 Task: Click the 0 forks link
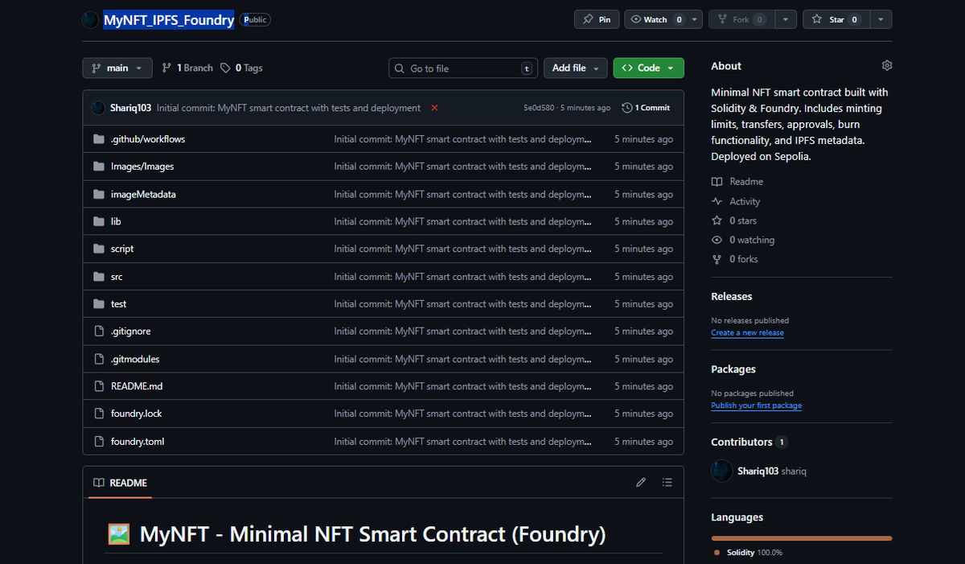tap(735, 259)
